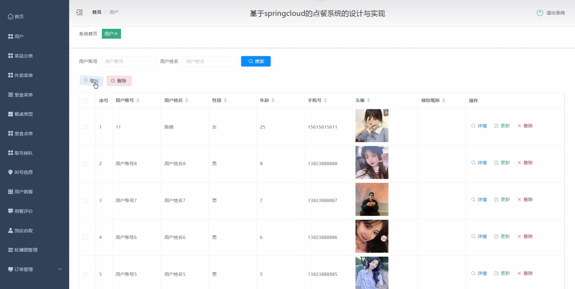The image size is (575, 289).
Task: Click the avatar thumbnail of 陈晓
Action: click(x=372, y=126)
